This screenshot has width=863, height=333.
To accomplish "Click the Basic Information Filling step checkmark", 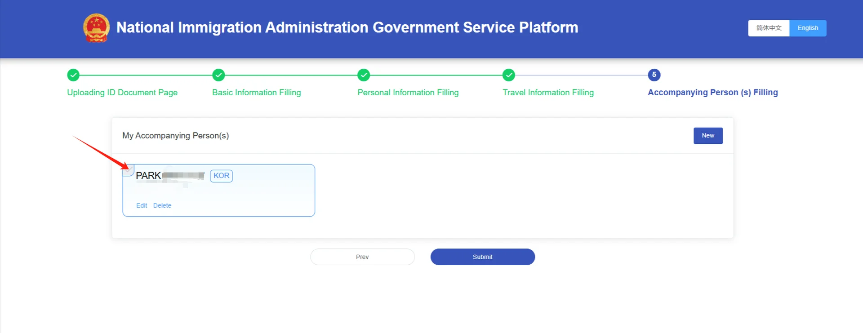I will coord(218,75).
